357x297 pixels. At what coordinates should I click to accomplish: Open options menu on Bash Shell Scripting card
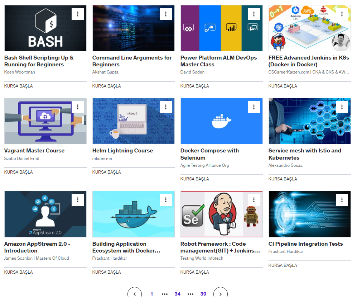[x=78, y=14]
